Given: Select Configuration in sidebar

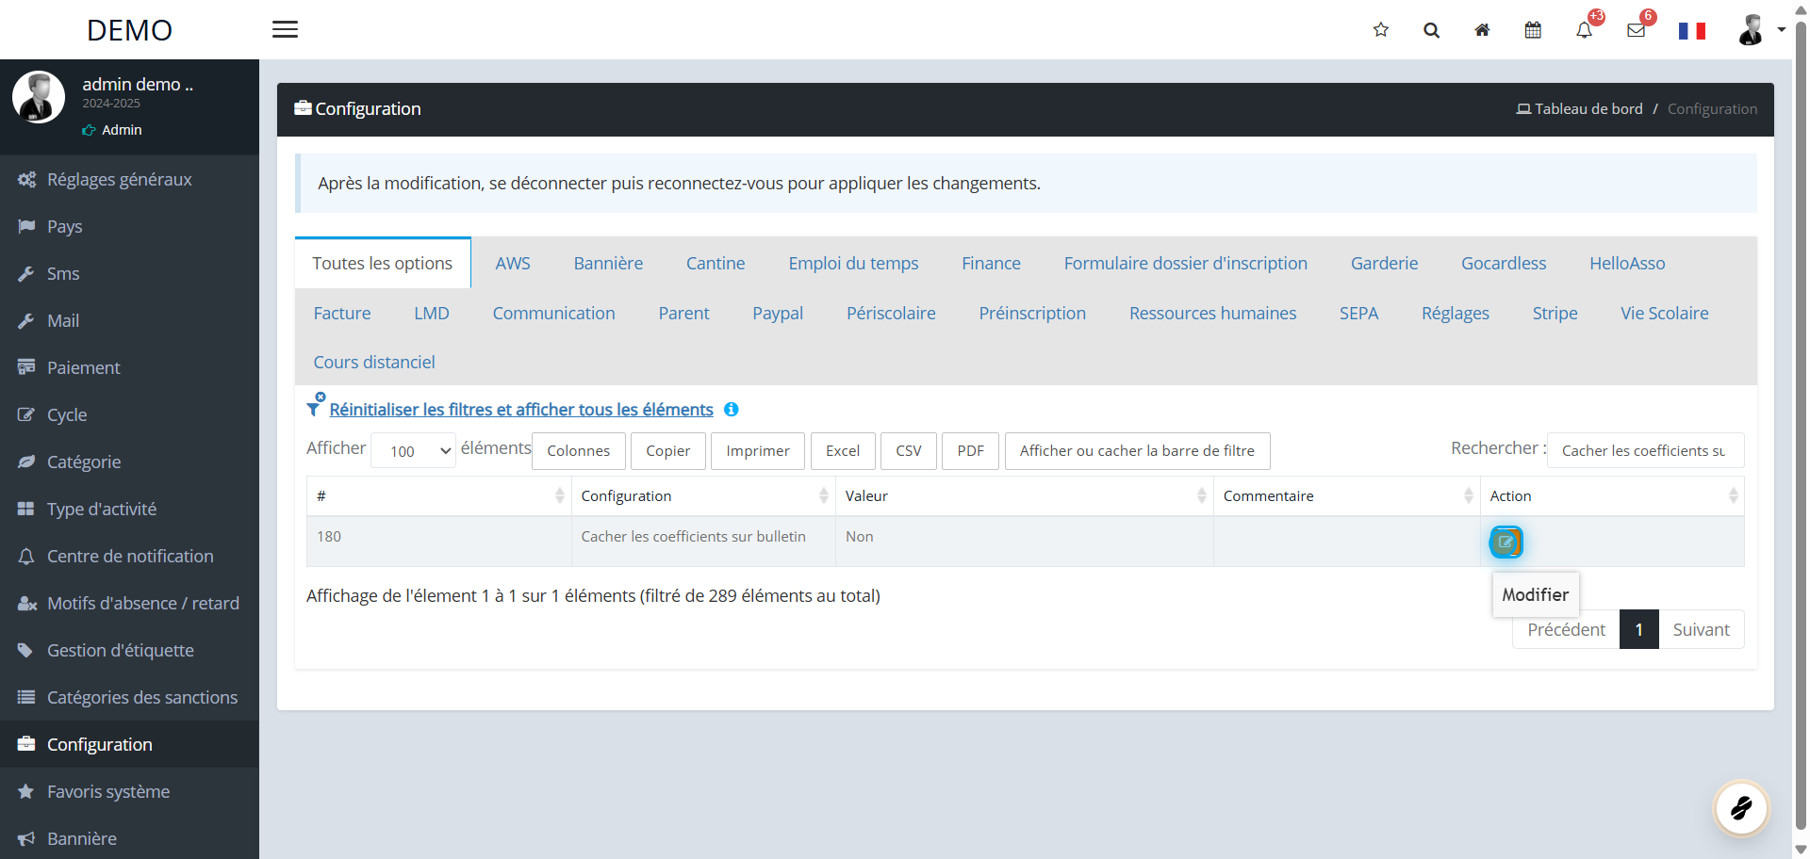Looking at the screenshot, I should 129,744.
